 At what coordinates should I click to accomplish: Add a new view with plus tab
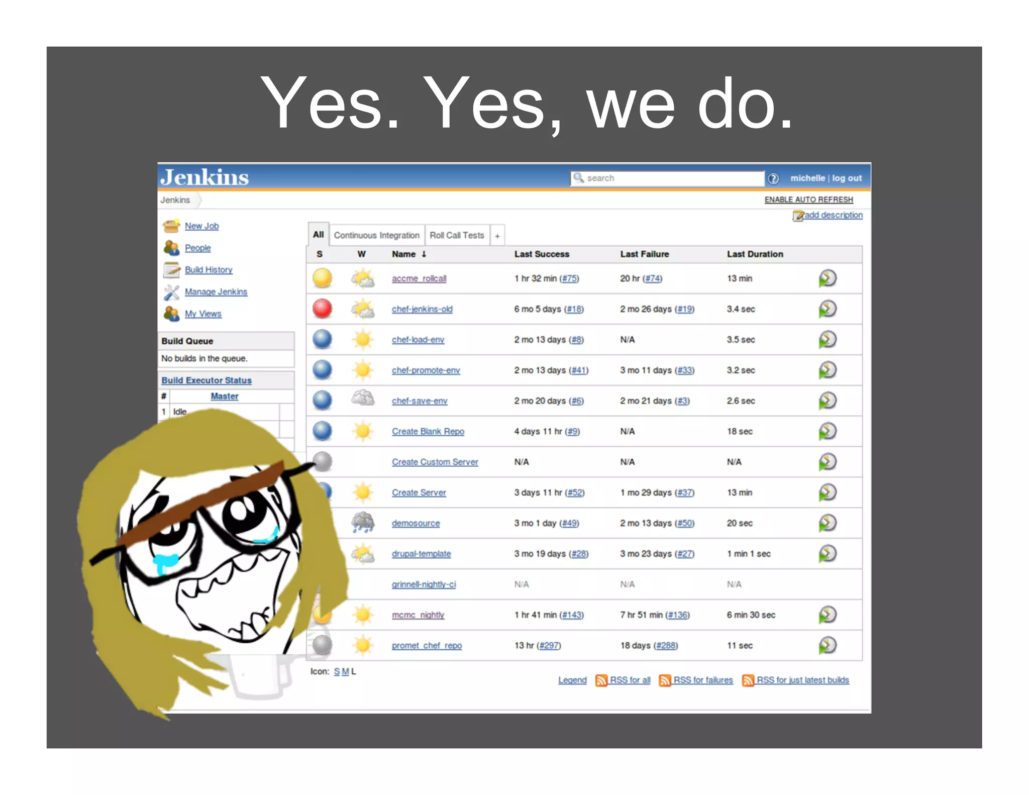pyautogui.click(x=497, y=236)
